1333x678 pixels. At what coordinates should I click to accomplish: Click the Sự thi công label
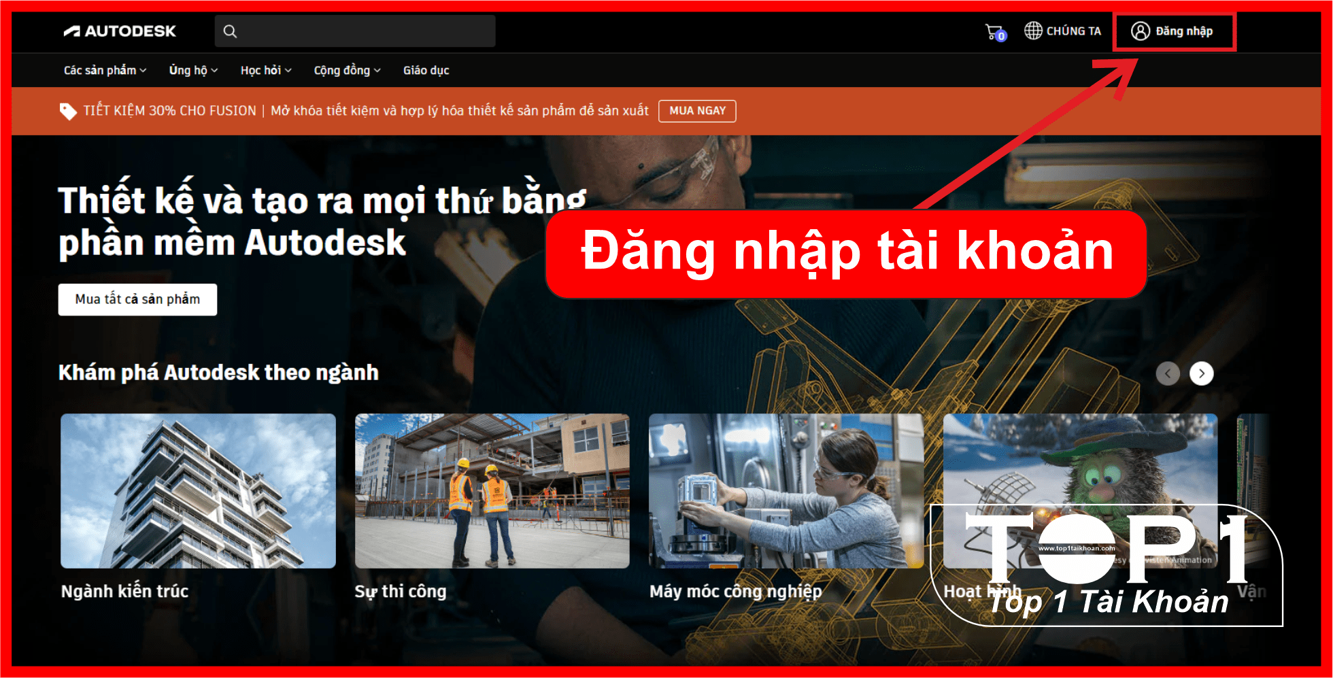tap(401, 592)
